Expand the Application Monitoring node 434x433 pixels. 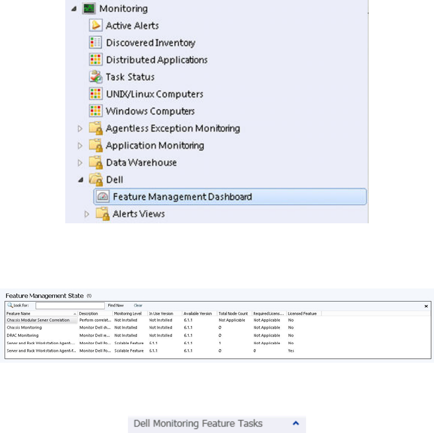coord(80,146)
